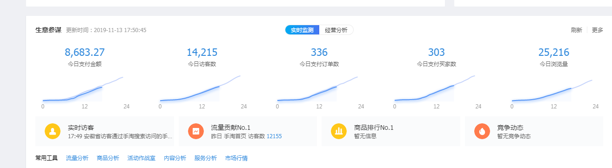Click the 303 paying buyers value
Image resolution: width=612 pixels, height=168 pixels.
(x=437, y=52)
